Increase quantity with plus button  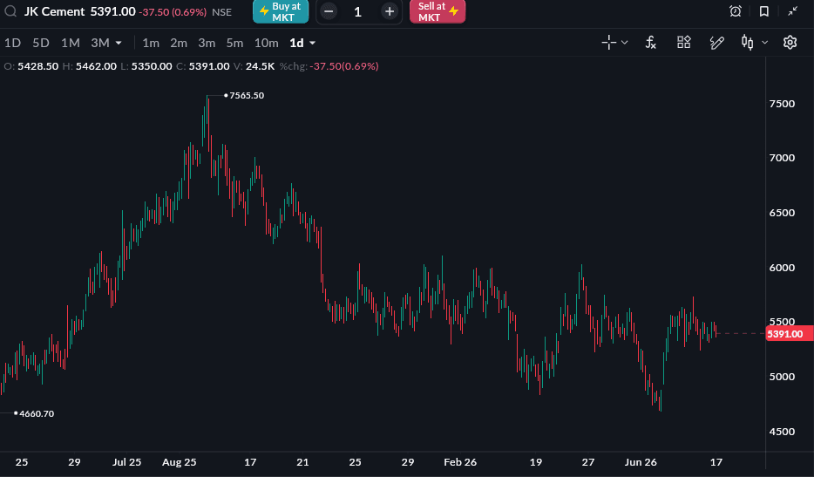coord(390,11)
